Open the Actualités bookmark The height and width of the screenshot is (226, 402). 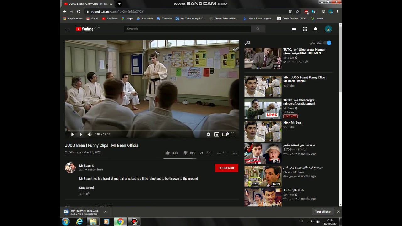click(145, 19)
